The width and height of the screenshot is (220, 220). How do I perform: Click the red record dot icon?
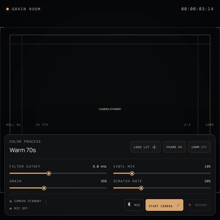coord(190,205)
